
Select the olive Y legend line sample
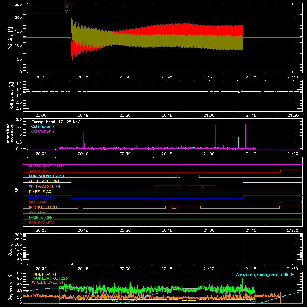(x=45, y=13)
